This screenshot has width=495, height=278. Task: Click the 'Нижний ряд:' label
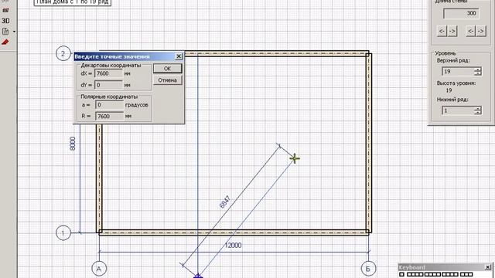tap(452, 100)
